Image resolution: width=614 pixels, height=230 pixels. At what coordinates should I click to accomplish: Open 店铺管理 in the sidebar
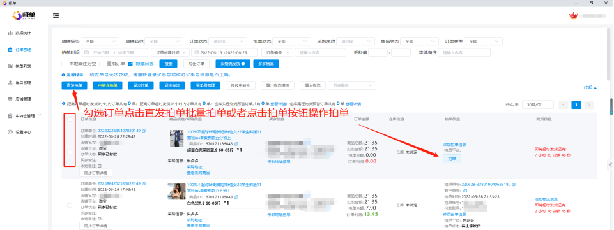[23, 99]
